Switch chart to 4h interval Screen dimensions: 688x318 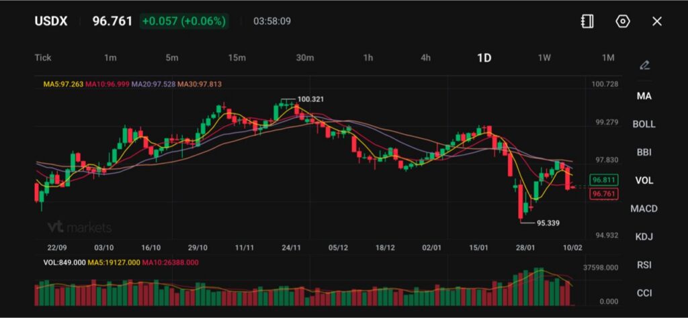click(425, 58)
